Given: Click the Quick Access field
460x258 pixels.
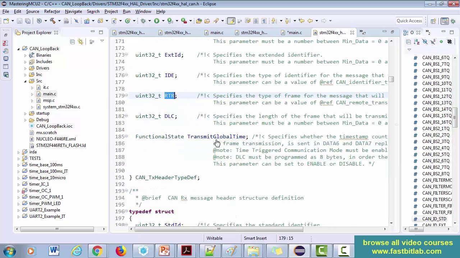Looking at the screenshot, I should (x=409, y=20).
